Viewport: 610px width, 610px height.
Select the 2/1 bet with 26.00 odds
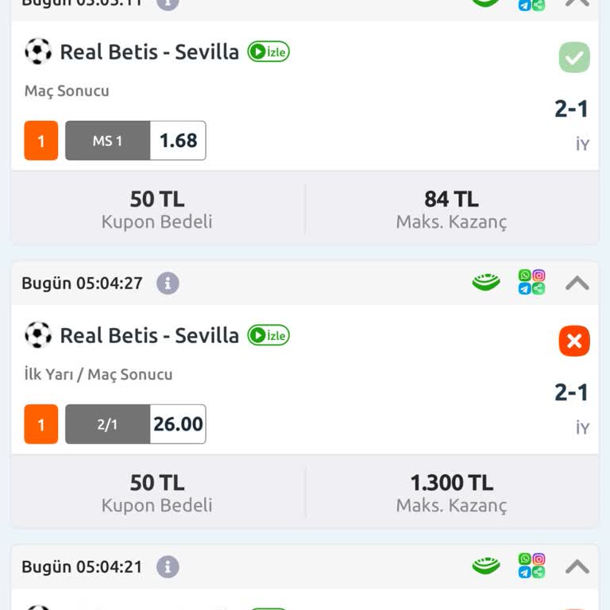pos(135,424)
